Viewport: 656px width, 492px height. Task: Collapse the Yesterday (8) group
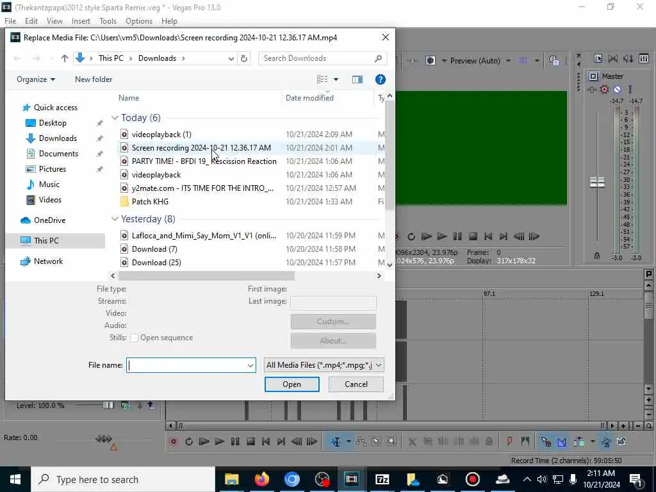[115, 219]
